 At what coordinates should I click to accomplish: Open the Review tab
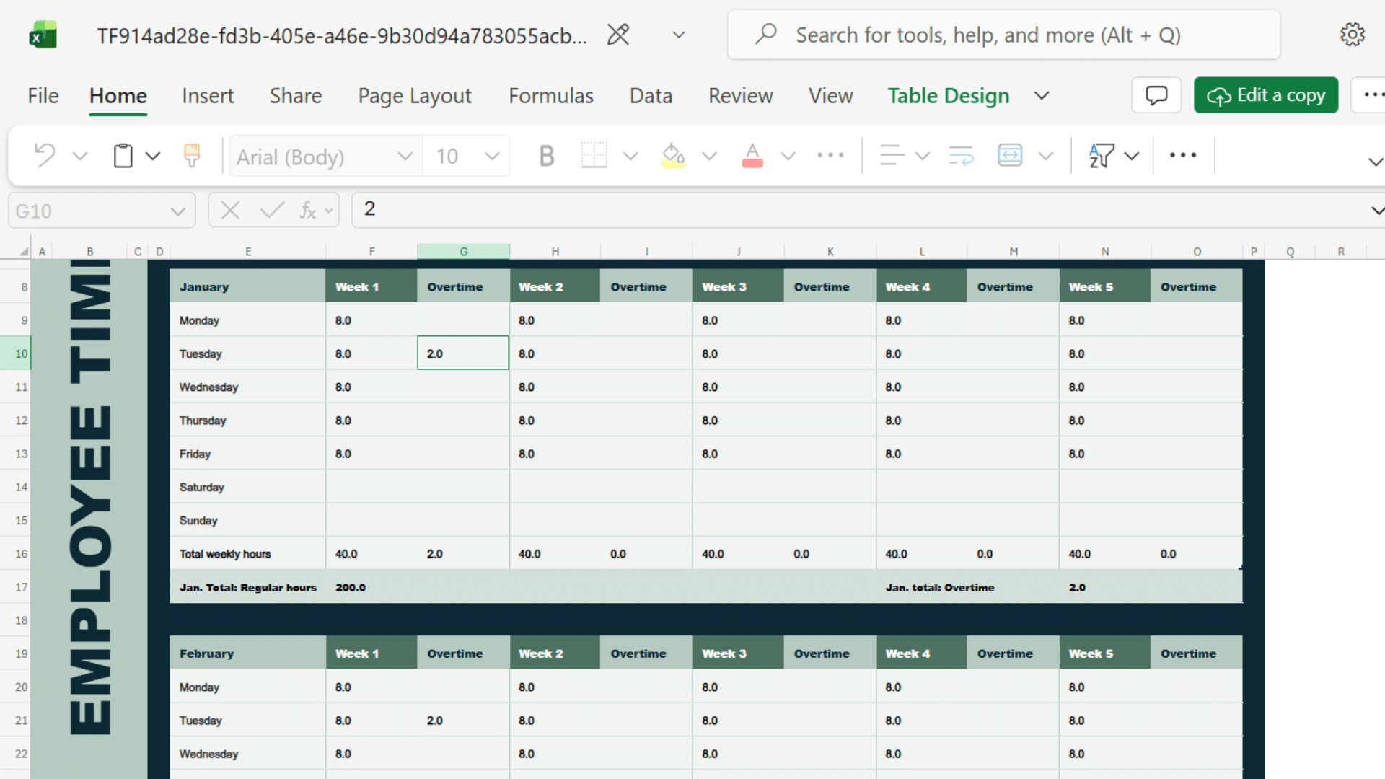(x=740, y=96)
